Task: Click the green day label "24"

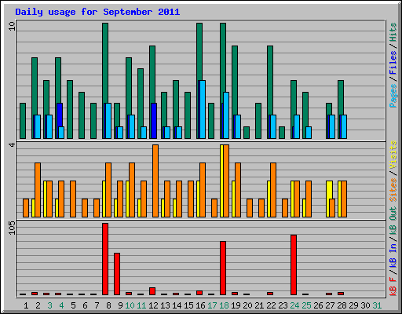Action: tap(294, 305)
